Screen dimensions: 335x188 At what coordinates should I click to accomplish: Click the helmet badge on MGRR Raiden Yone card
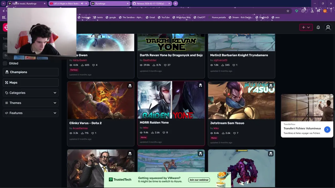[200, 85]
